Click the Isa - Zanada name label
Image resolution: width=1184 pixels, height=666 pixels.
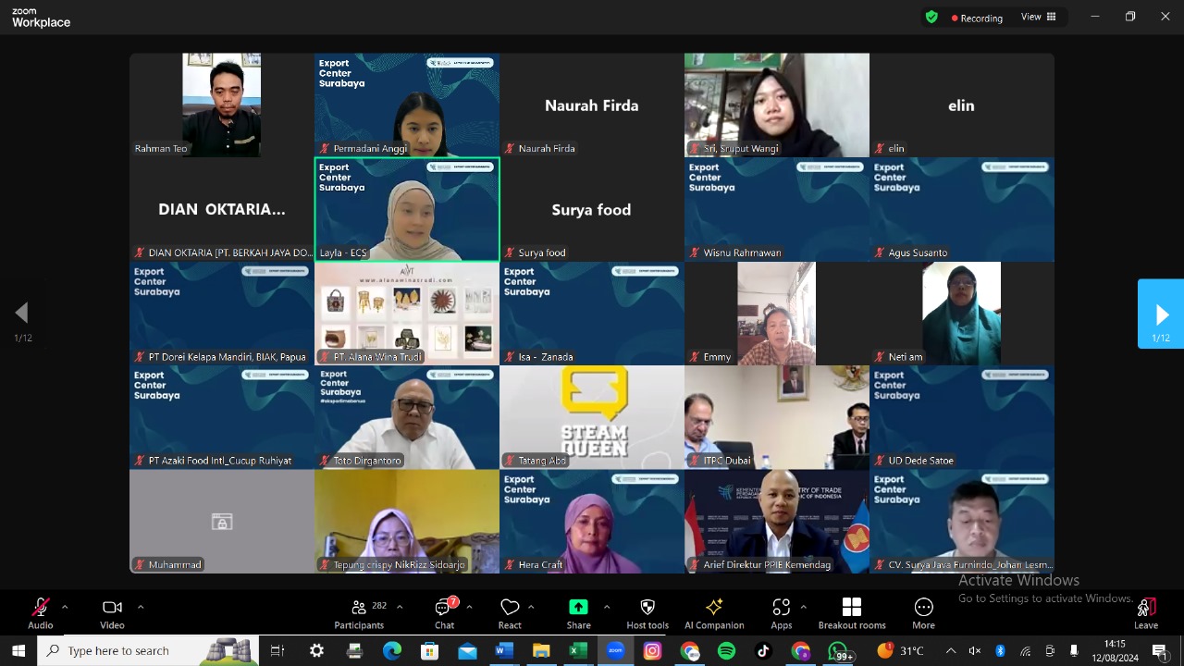546,357
